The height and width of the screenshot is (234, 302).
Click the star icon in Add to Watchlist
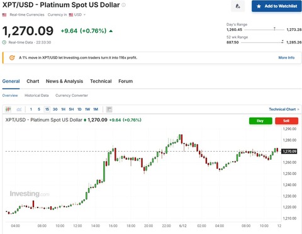[259, 6]
